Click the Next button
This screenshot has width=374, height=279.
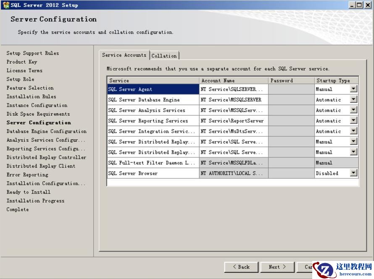(277, 267)
